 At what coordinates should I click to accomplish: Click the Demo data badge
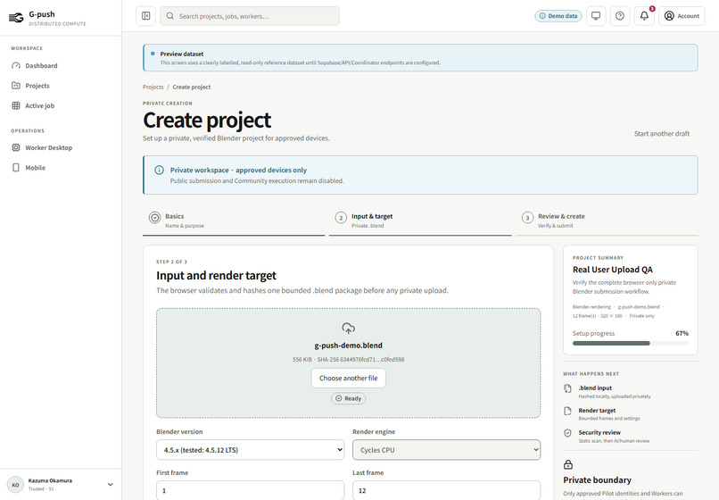[558, 16]
